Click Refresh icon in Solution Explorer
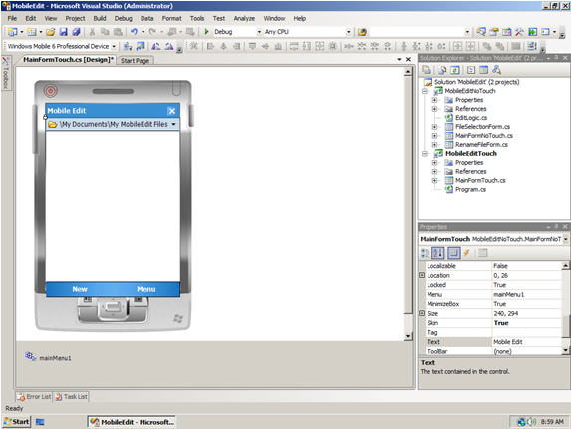Image resolution: width=571 pixels, height=429 pixels. [x=455, y=70]
